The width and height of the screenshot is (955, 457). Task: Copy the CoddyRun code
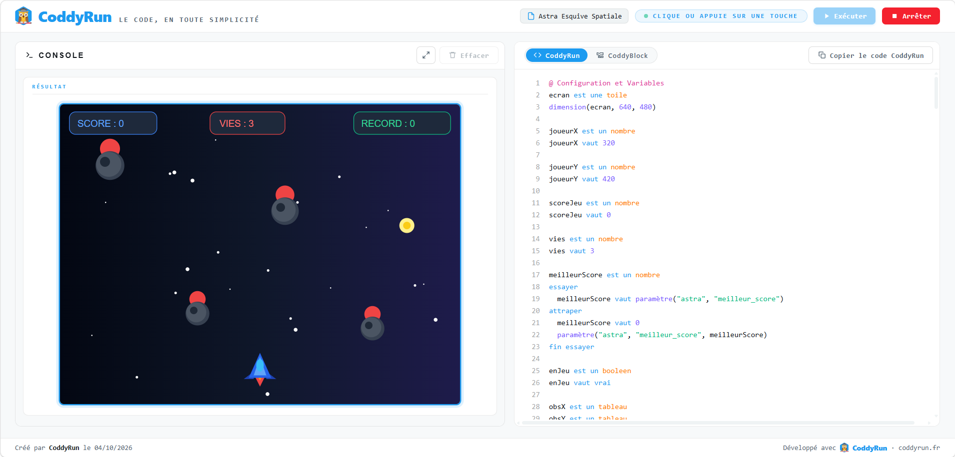tap(870, 55)
